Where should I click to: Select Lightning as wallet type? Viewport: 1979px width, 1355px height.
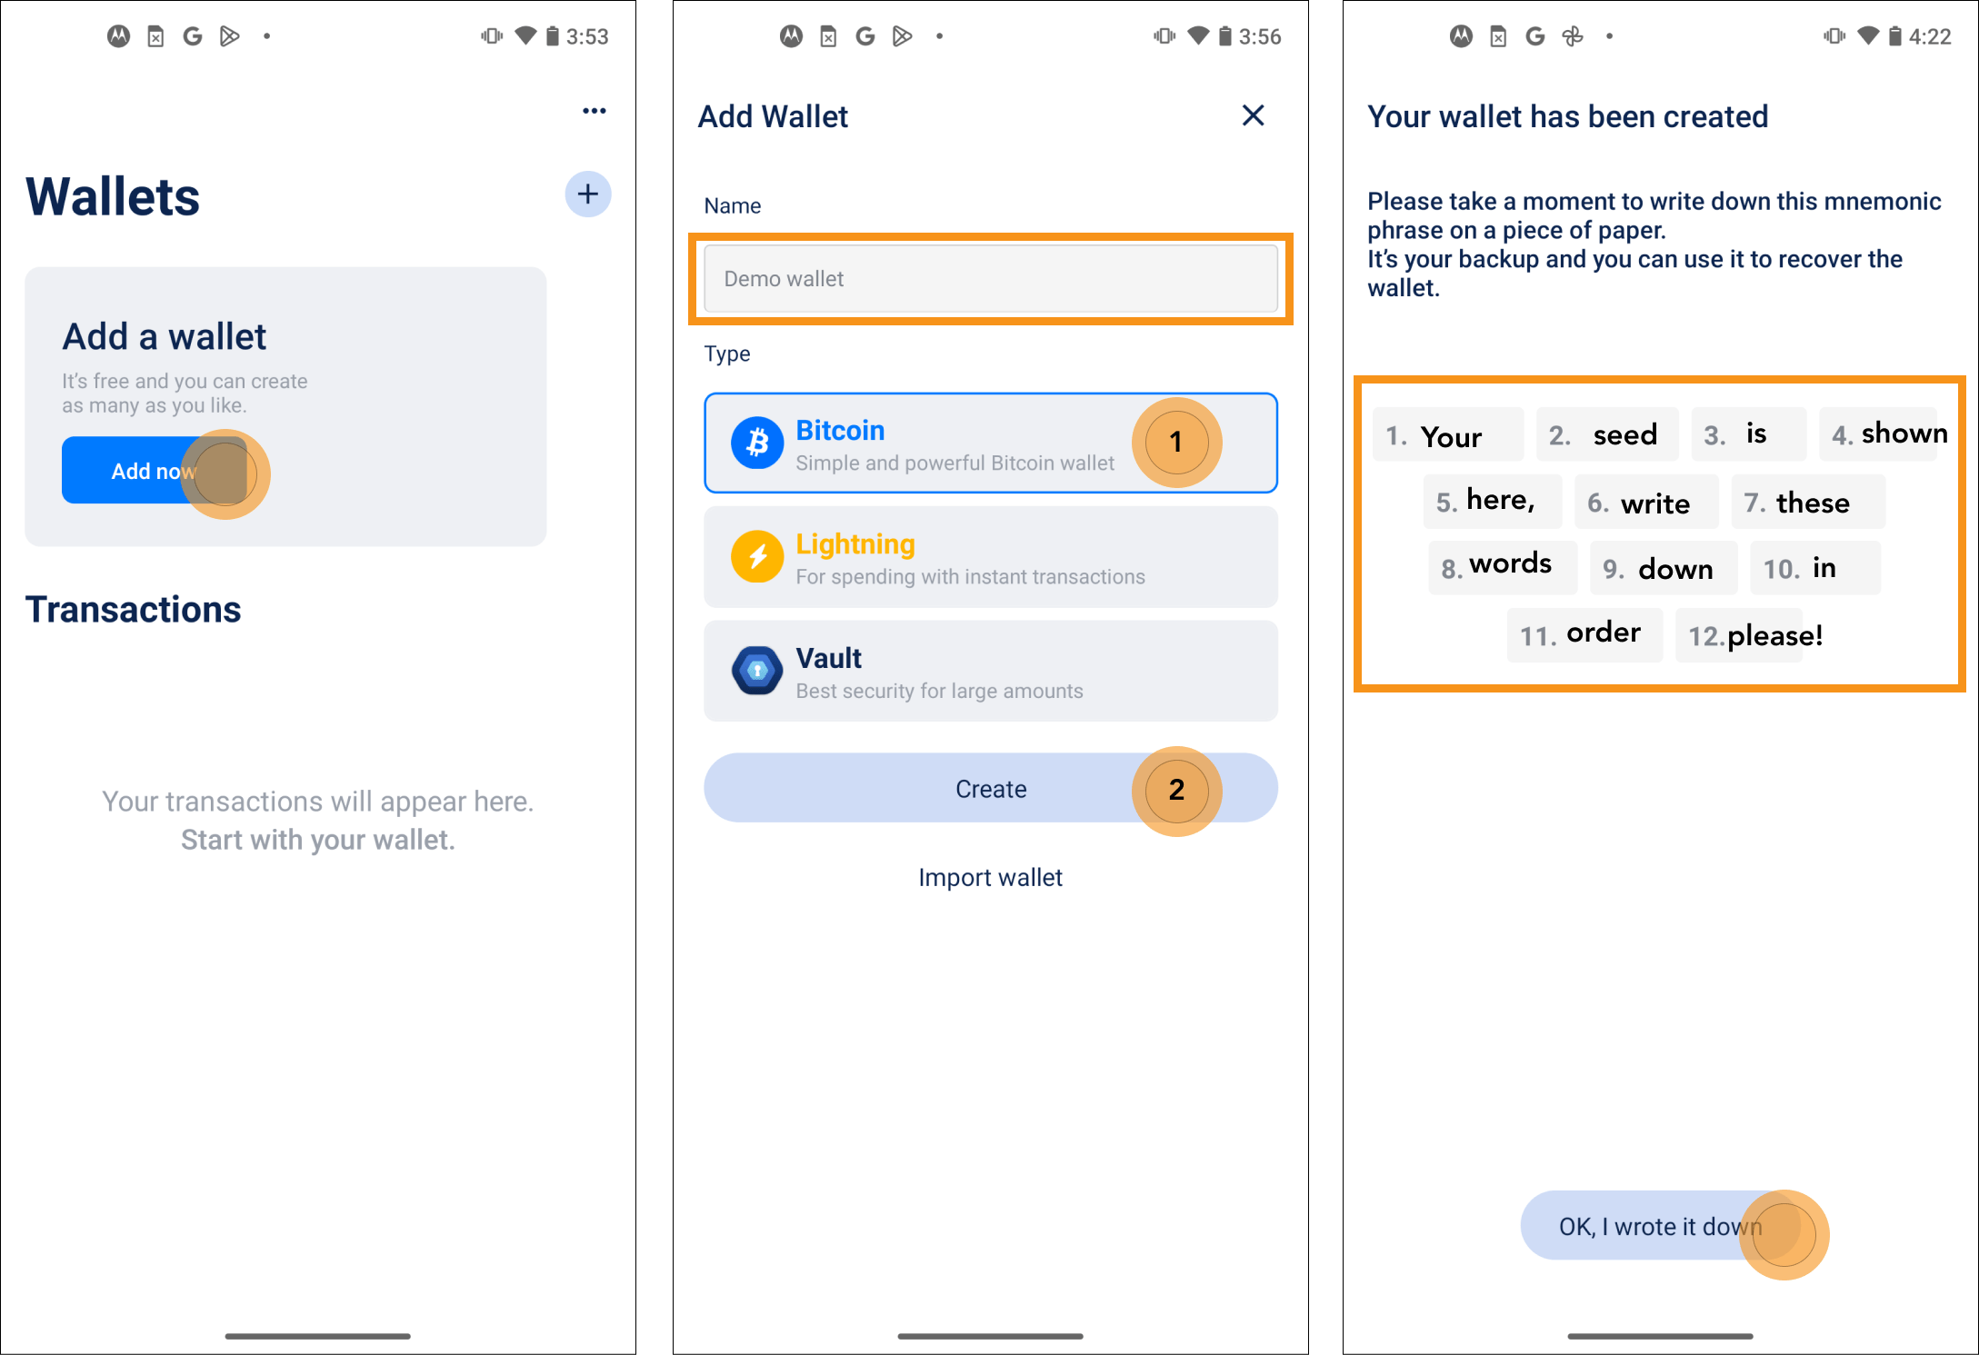pyautogui.click(x=989, y=560)
